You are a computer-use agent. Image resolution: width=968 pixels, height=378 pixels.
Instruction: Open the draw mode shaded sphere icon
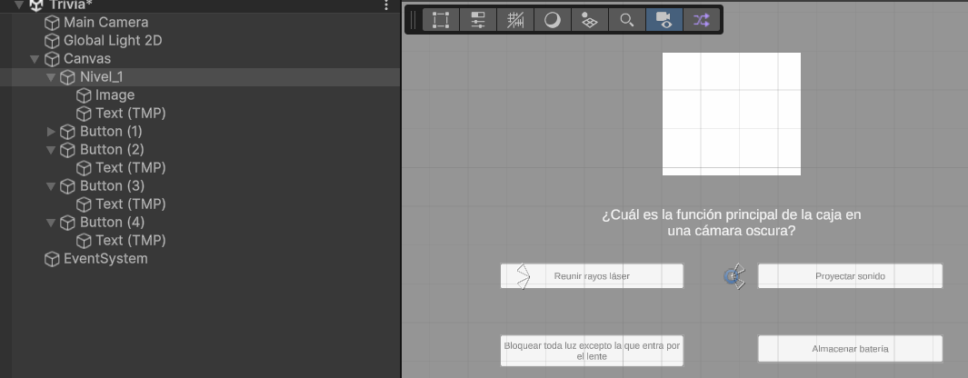click(x=553, y=20)
